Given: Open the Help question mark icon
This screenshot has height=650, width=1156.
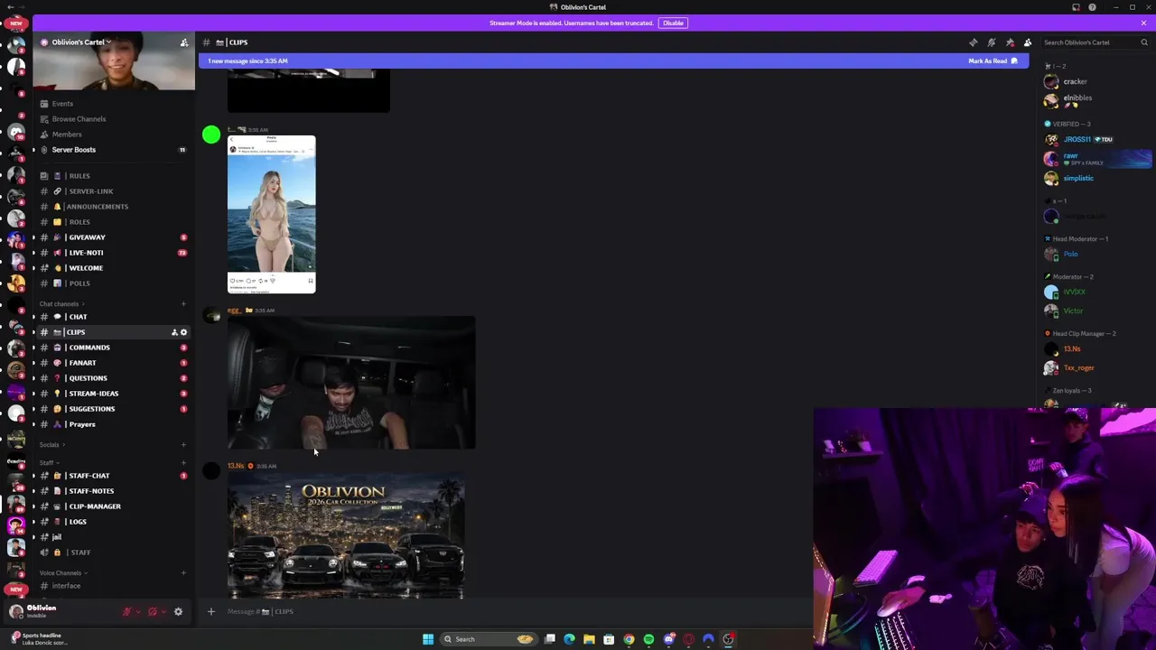Looking at the screenshot, I should tap(1092, 7).
